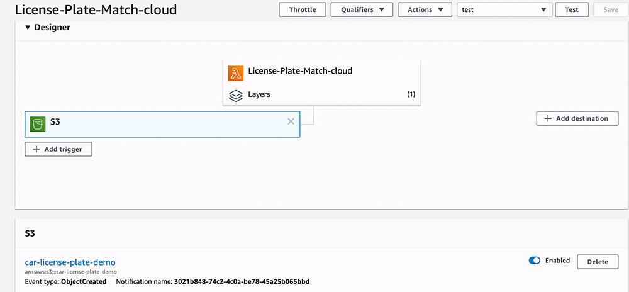Click the green S3 bucket icon

tap(38, 125)
